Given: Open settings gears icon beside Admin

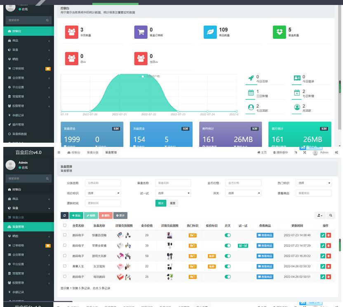Looking at the screenshot, I should click(x=336, y=153).
